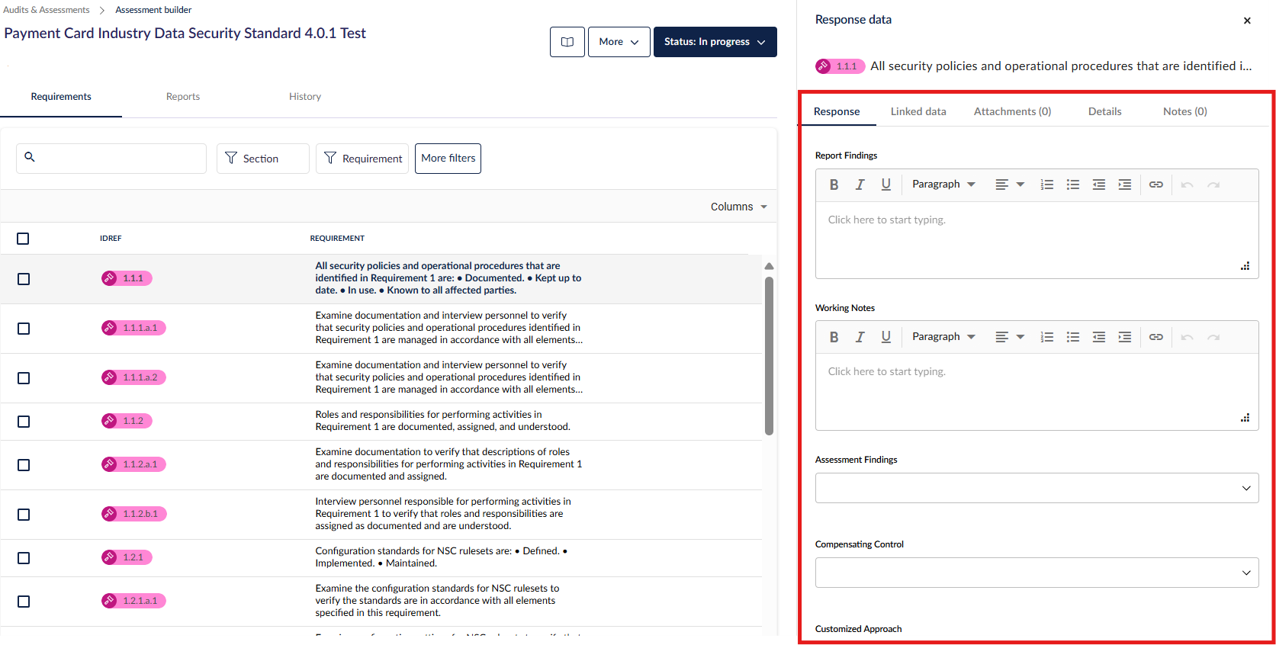Viewport: 1276px width, 645px height.
Task: Open the Reports tab
Action: pos(183,97)
